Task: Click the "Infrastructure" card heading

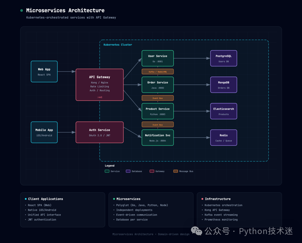Action: tap(218, 199)
